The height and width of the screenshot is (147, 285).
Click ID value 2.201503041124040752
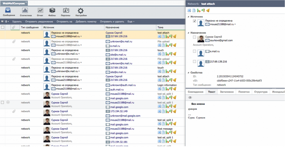(x=230, y=76)
